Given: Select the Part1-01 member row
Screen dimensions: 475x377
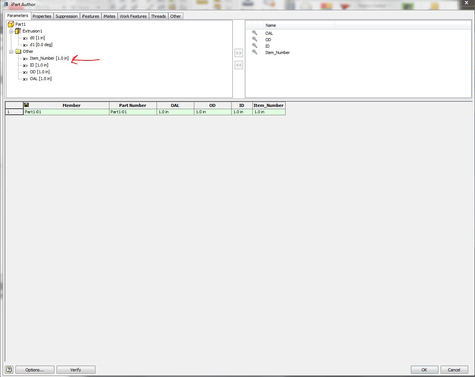Looking at the screenshot, I should [x=66, y=112].
